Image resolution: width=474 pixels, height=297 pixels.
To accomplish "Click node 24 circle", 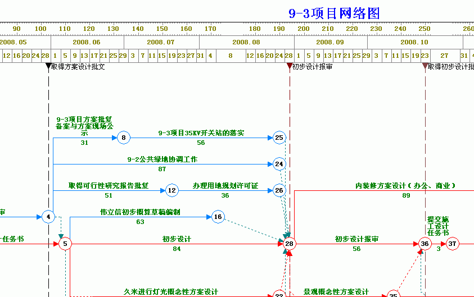I will tap(279, 164).
